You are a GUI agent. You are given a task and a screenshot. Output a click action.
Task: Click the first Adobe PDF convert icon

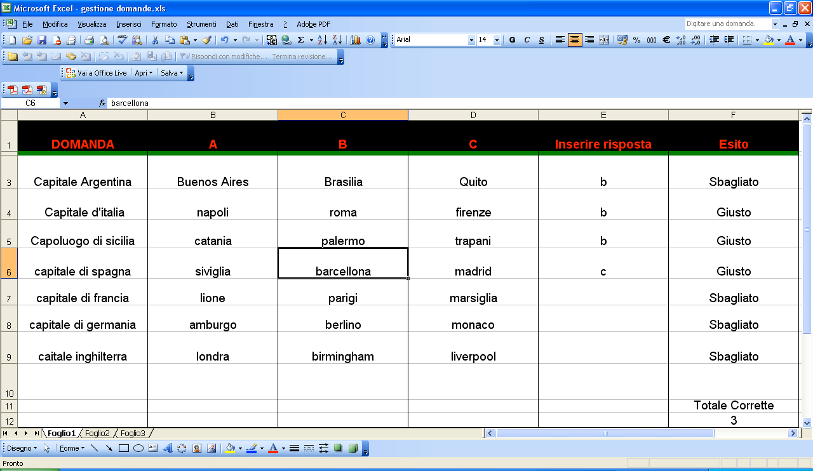coord(12,90)
